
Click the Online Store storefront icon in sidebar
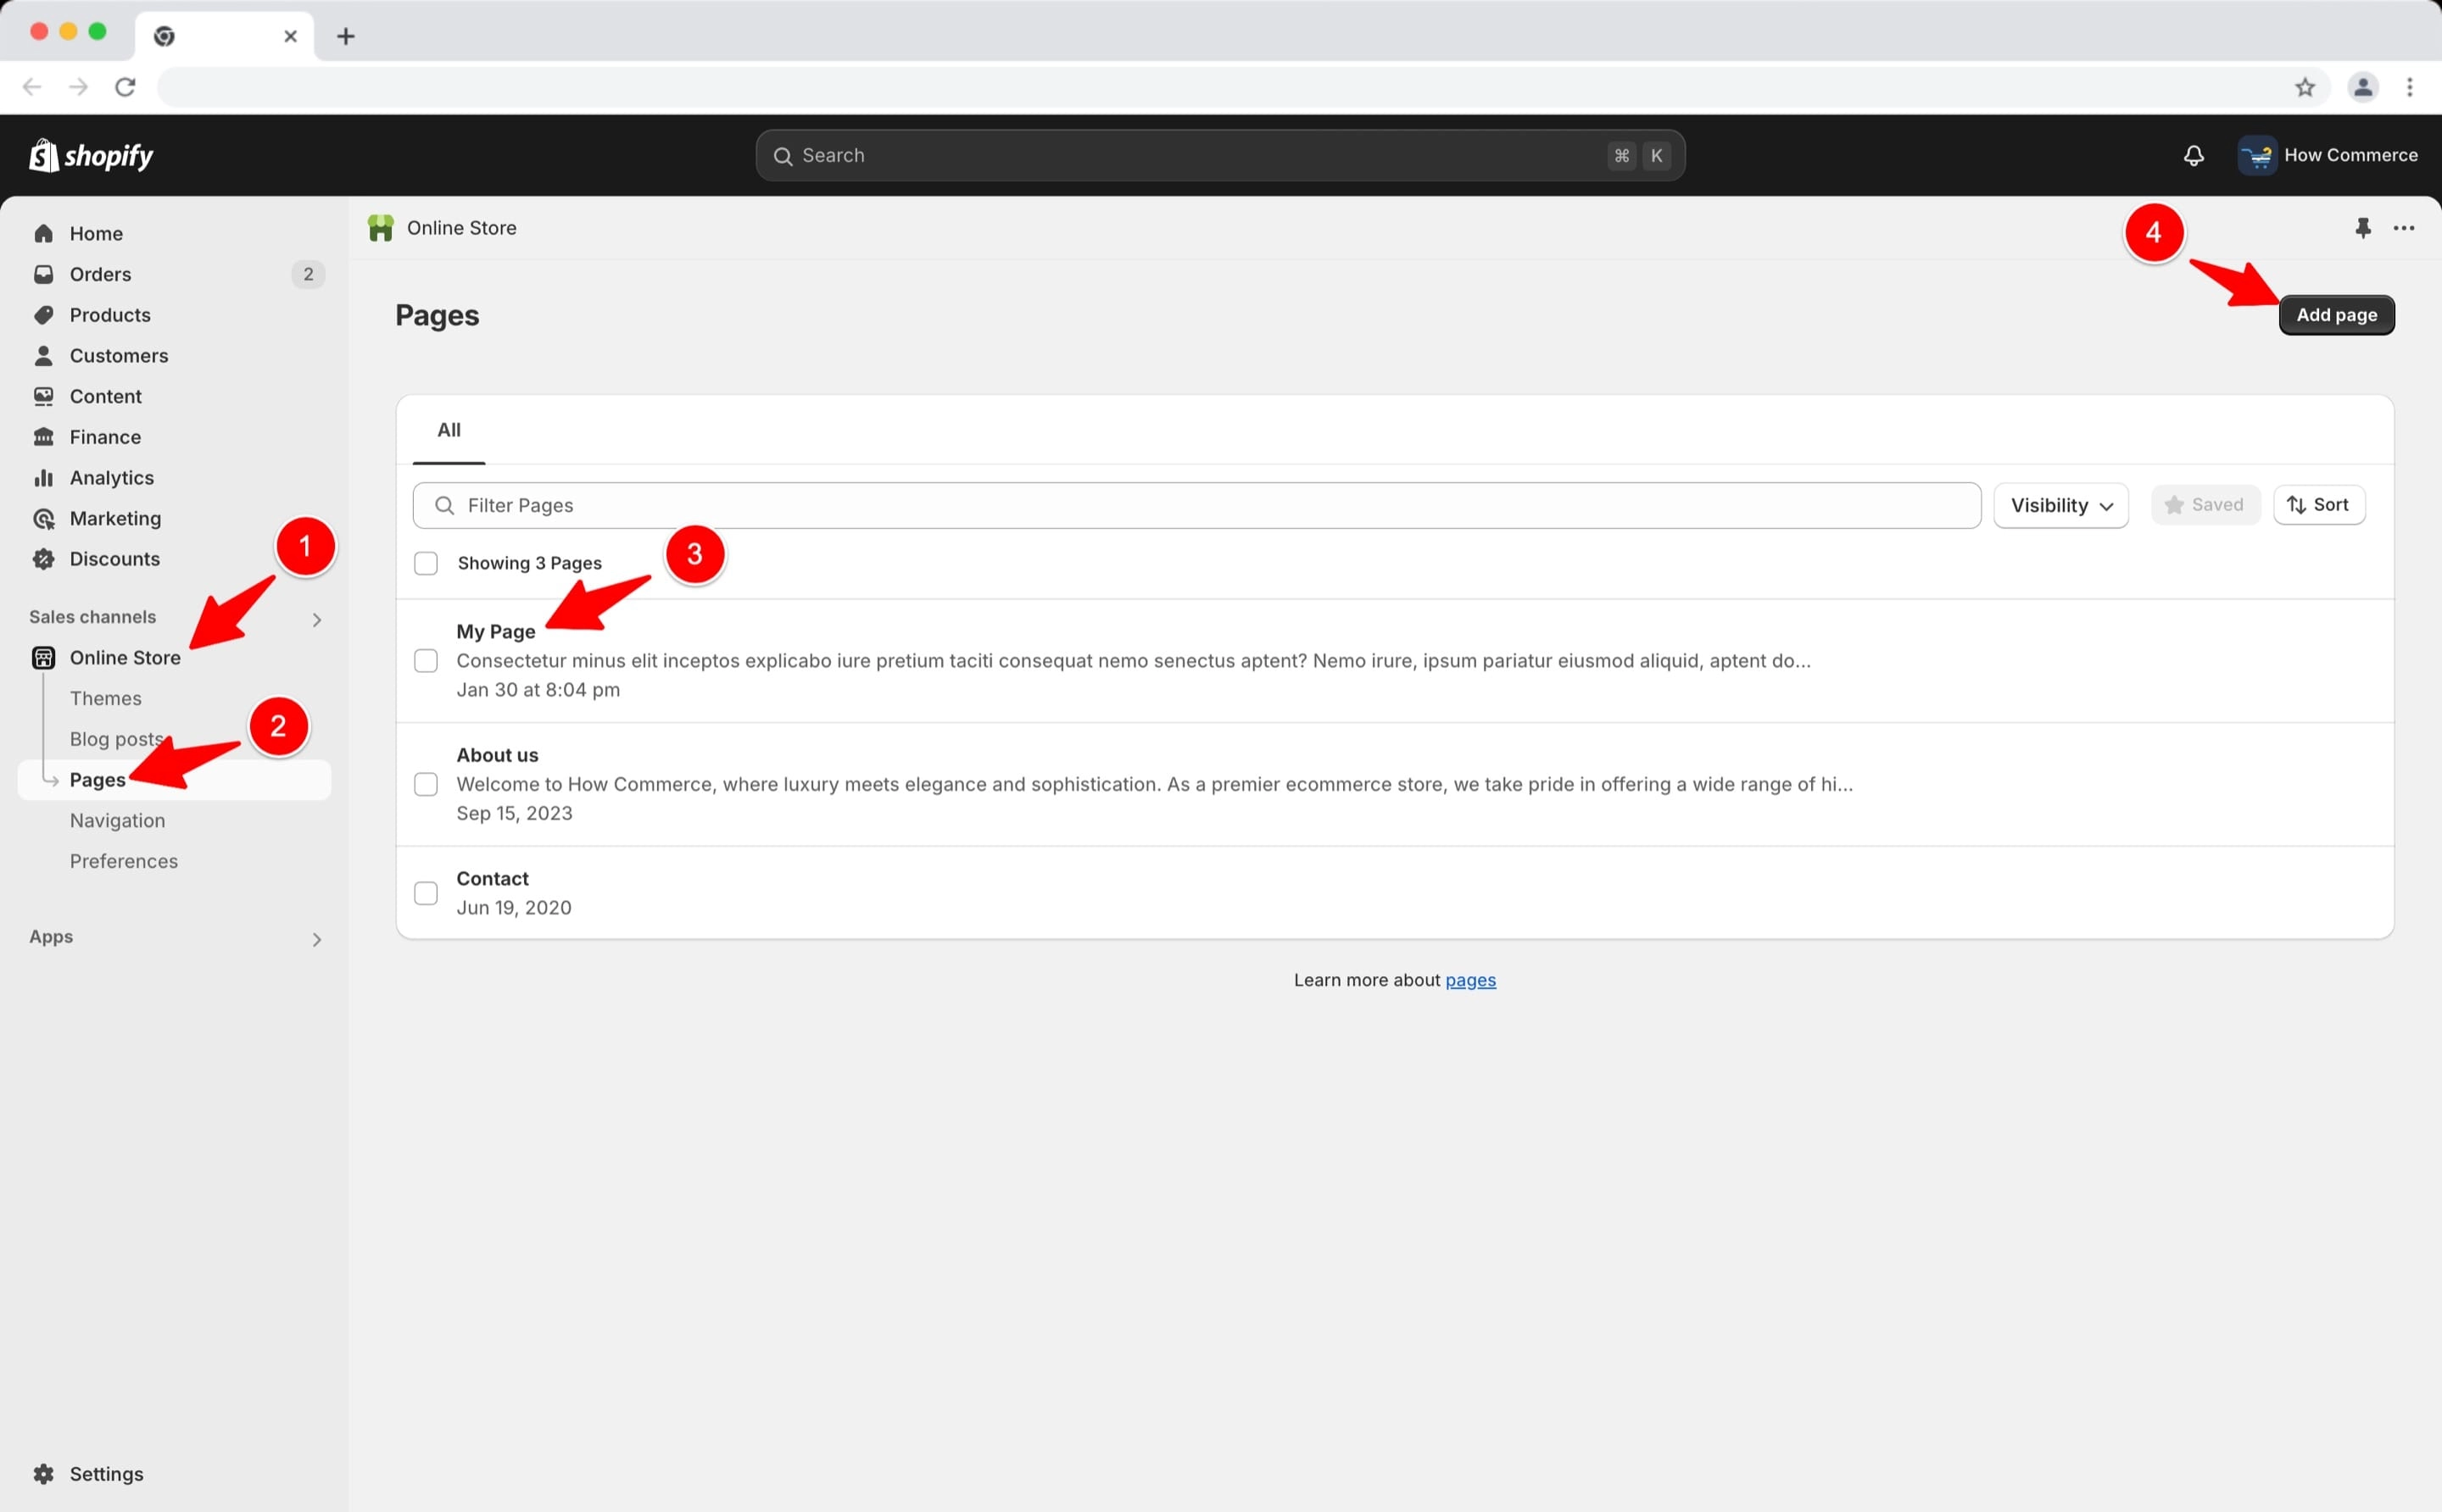point(43,657)
